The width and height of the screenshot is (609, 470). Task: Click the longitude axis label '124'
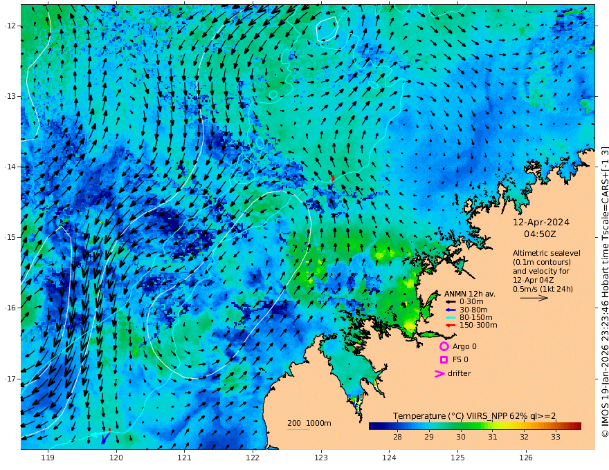(389, 458)
